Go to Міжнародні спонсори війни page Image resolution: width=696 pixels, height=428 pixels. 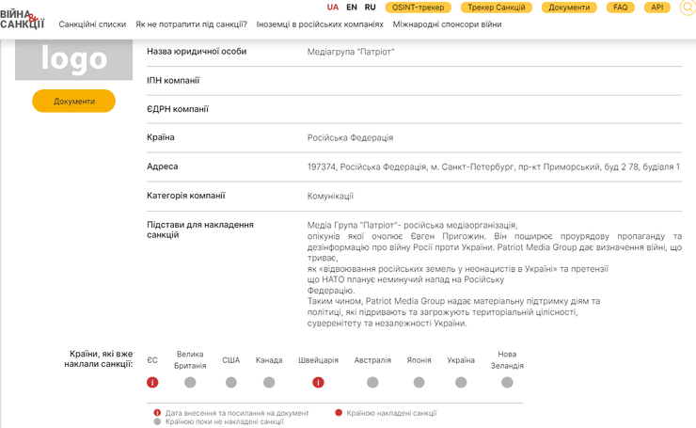[x=447, y=24]
